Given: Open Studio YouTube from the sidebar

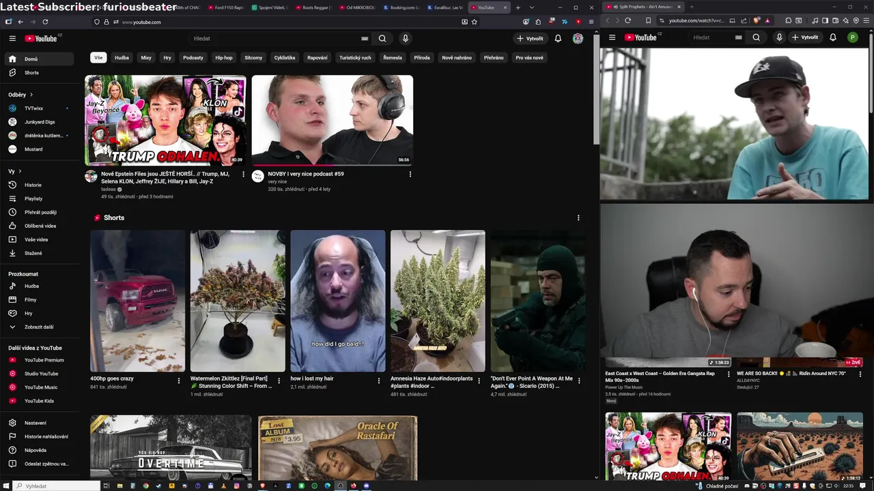Looking at the screenshot, I should point(41,374).
